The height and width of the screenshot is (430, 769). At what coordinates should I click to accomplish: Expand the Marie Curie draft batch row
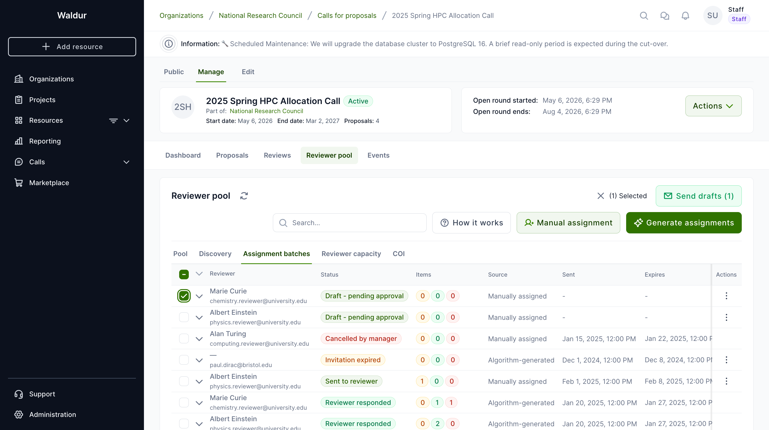pos(199,296)
